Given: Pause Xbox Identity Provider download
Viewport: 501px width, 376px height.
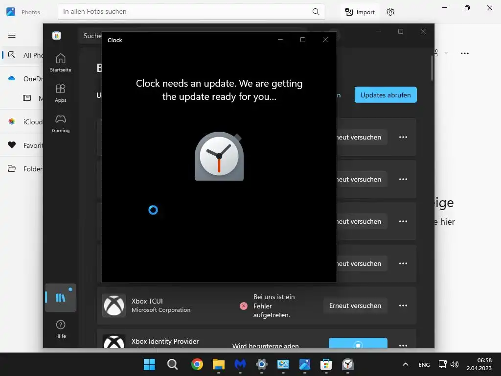Looking at the screenshot, I should [358, 343].
